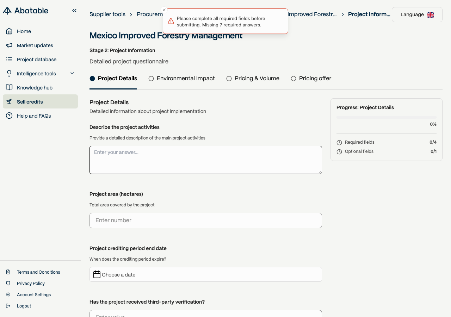Click the Logout link
Image resolution: width=451 pixels, height=317 pixels.
pyautogui.click(x=24, y=306)
